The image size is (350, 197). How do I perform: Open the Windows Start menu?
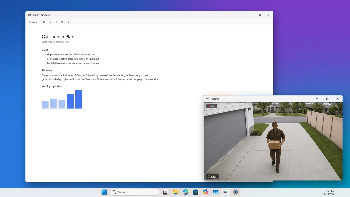104,192
